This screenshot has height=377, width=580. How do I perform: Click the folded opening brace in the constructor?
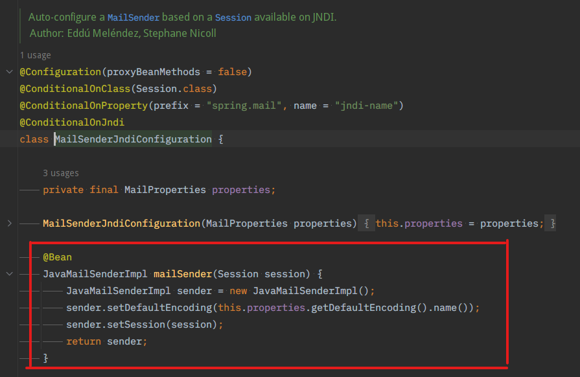pos(366,223)
